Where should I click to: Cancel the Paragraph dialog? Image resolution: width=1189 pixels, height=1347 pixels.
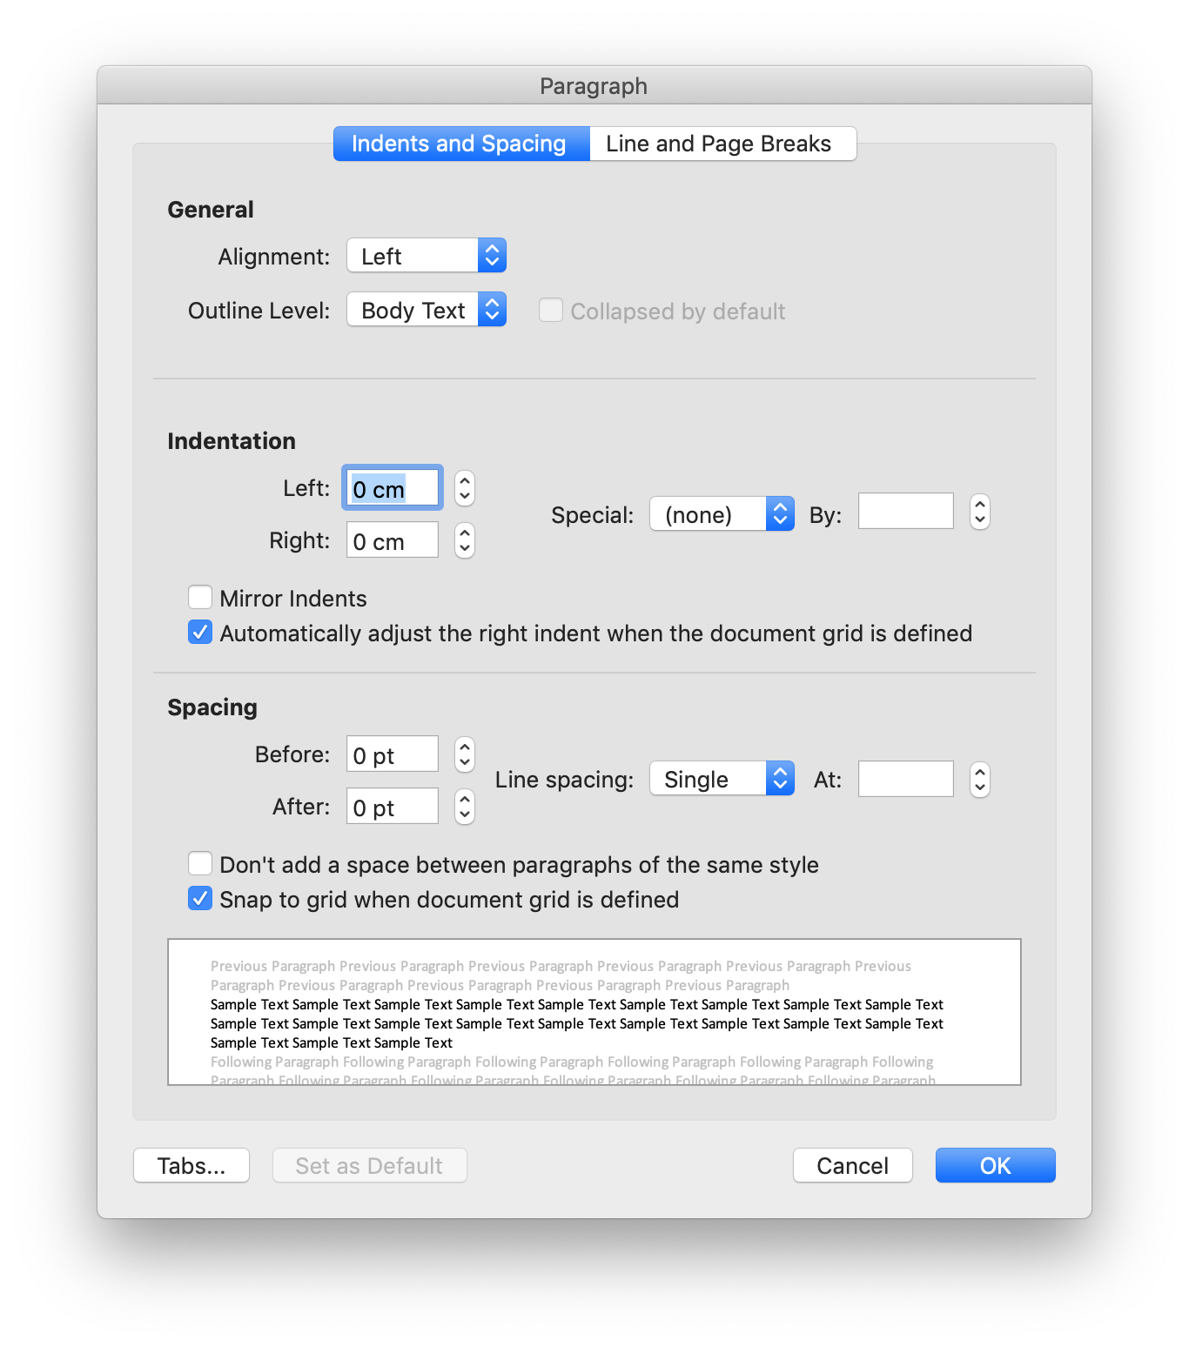tap(851, 1165)
